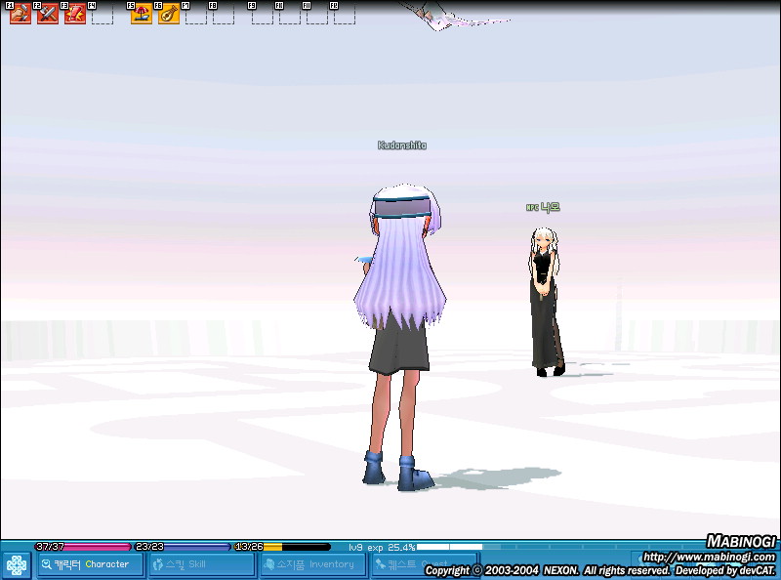Activate the F1 hand-and-tool skill icon
This screenshot has width=781, height=580.
click(x=21, y=14)
